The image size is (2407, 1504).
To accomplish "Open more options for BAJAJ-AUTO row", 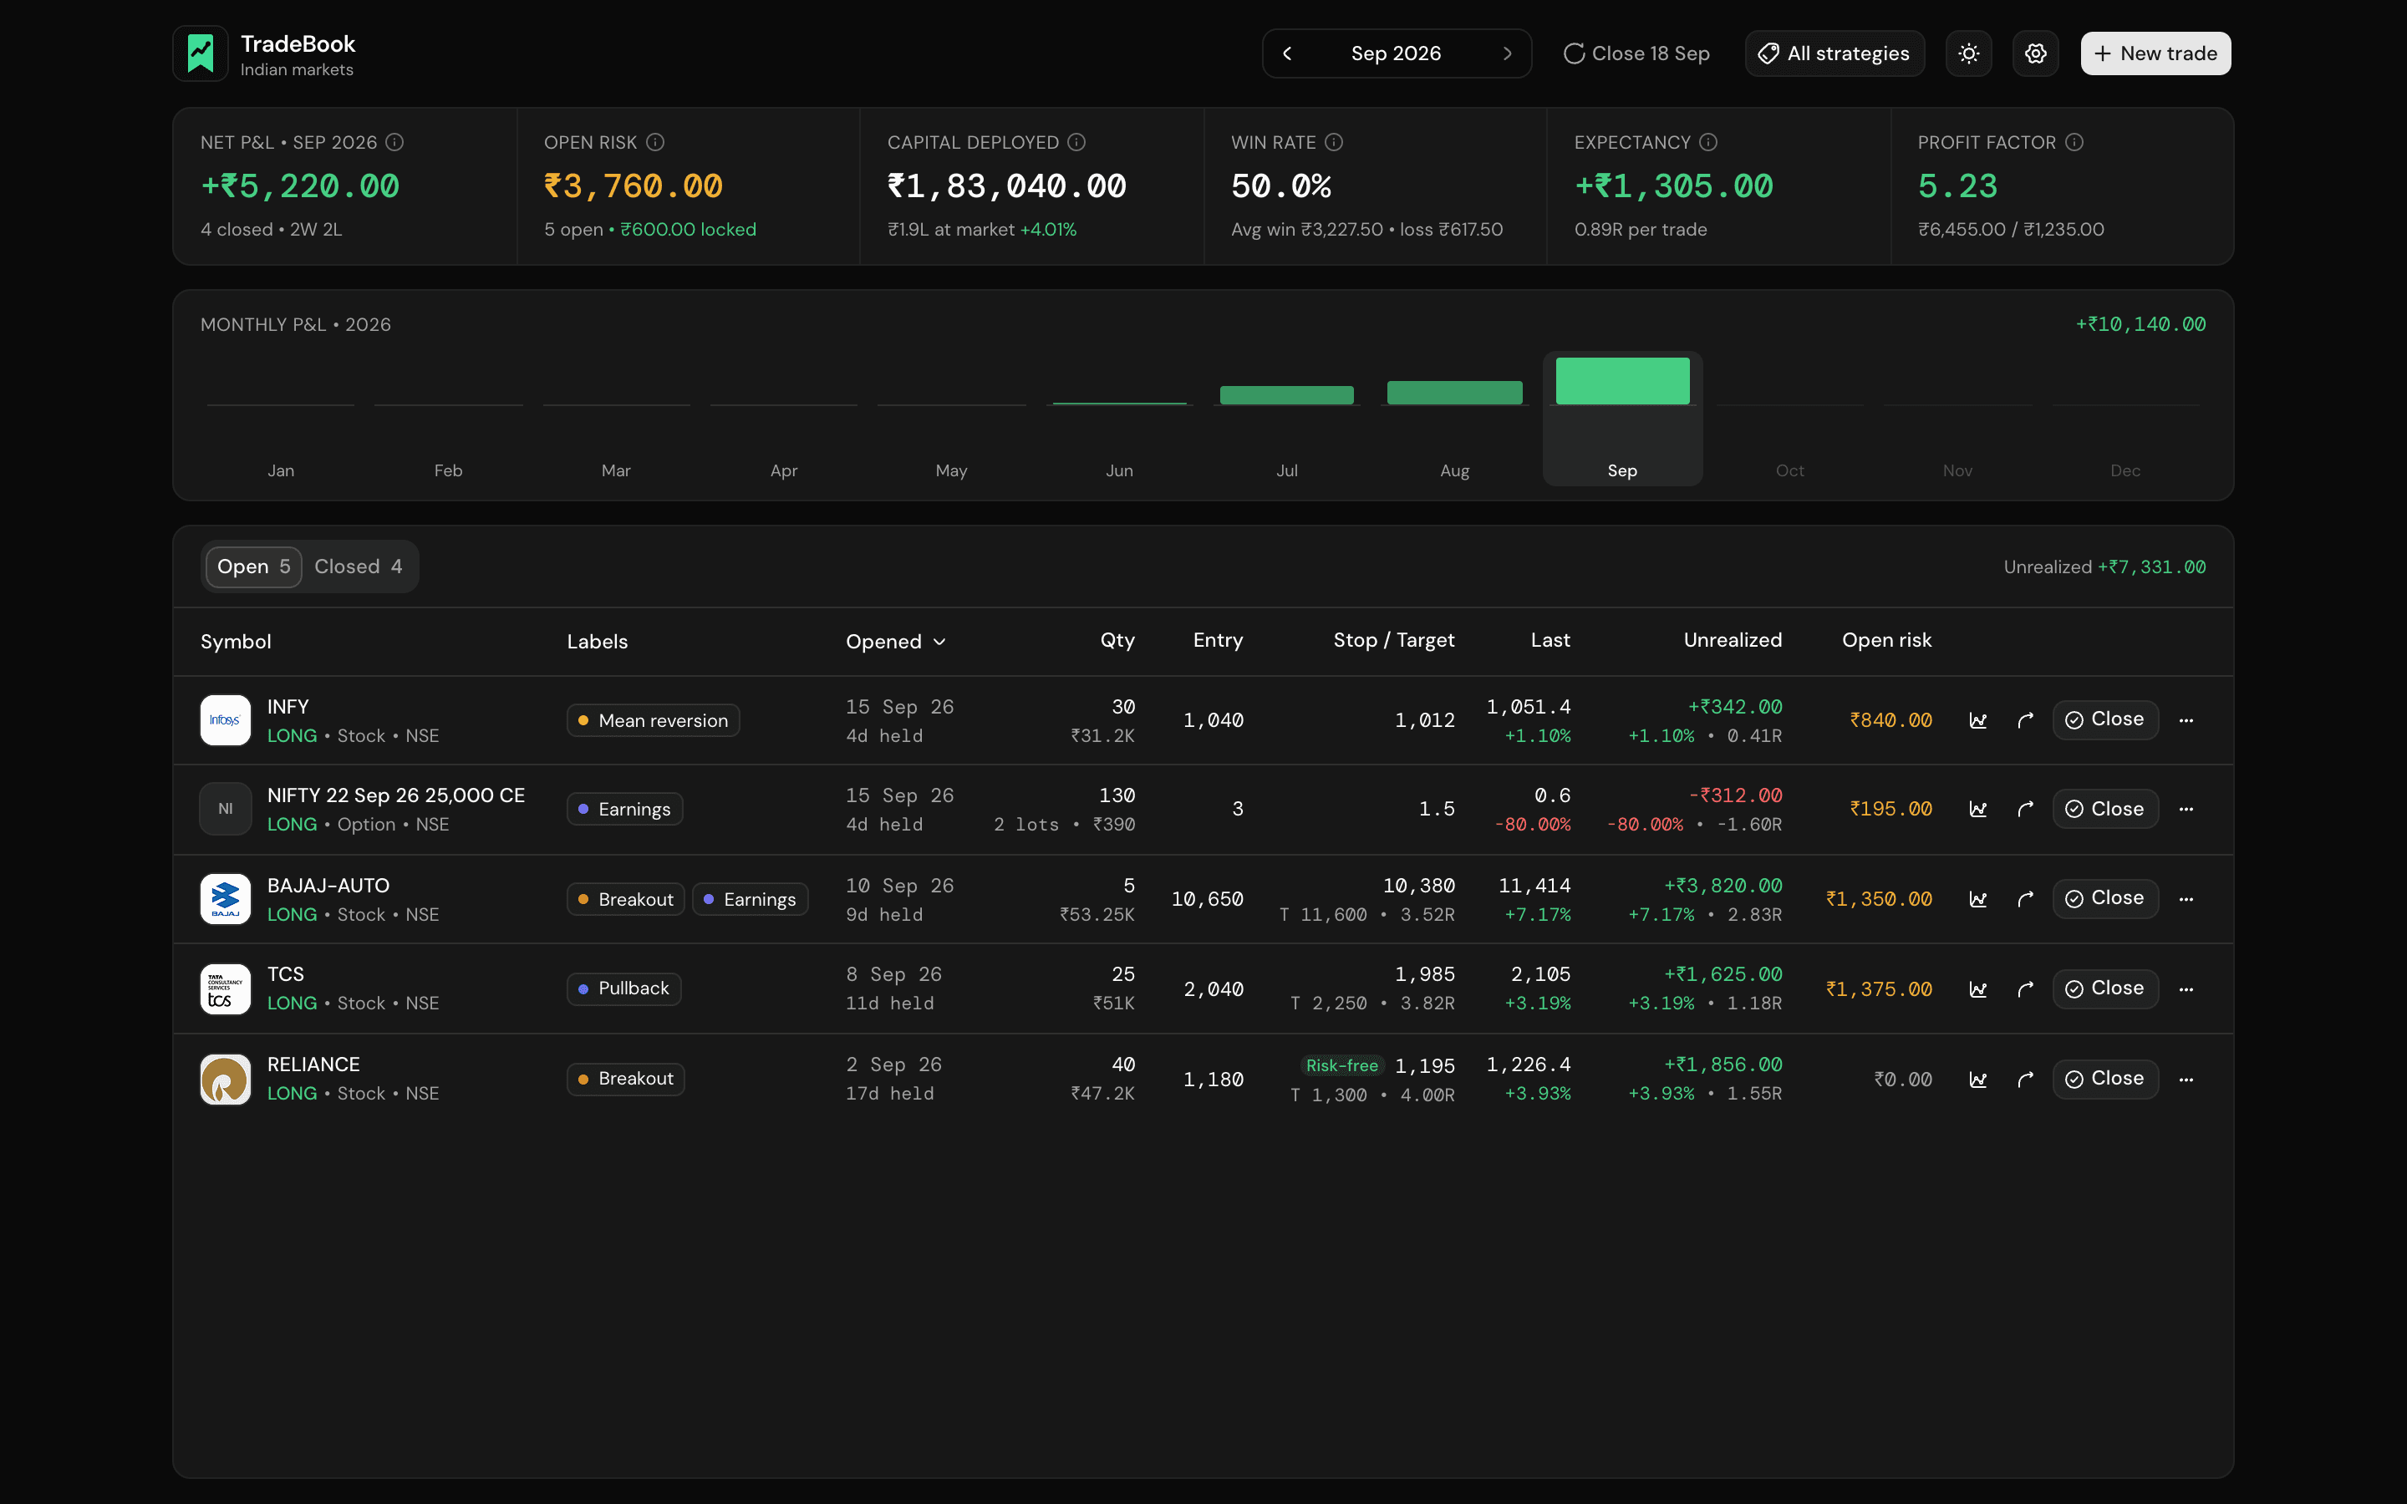I will (2186, 899).
